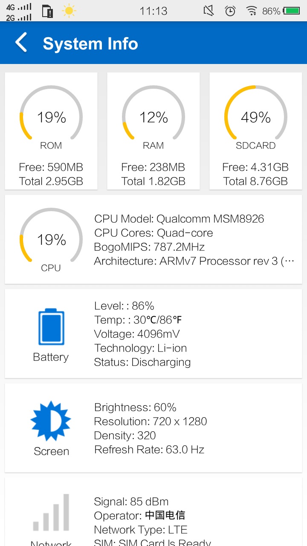Select the CPU Model Qualcomm MSM8926 line

(179, 219)
